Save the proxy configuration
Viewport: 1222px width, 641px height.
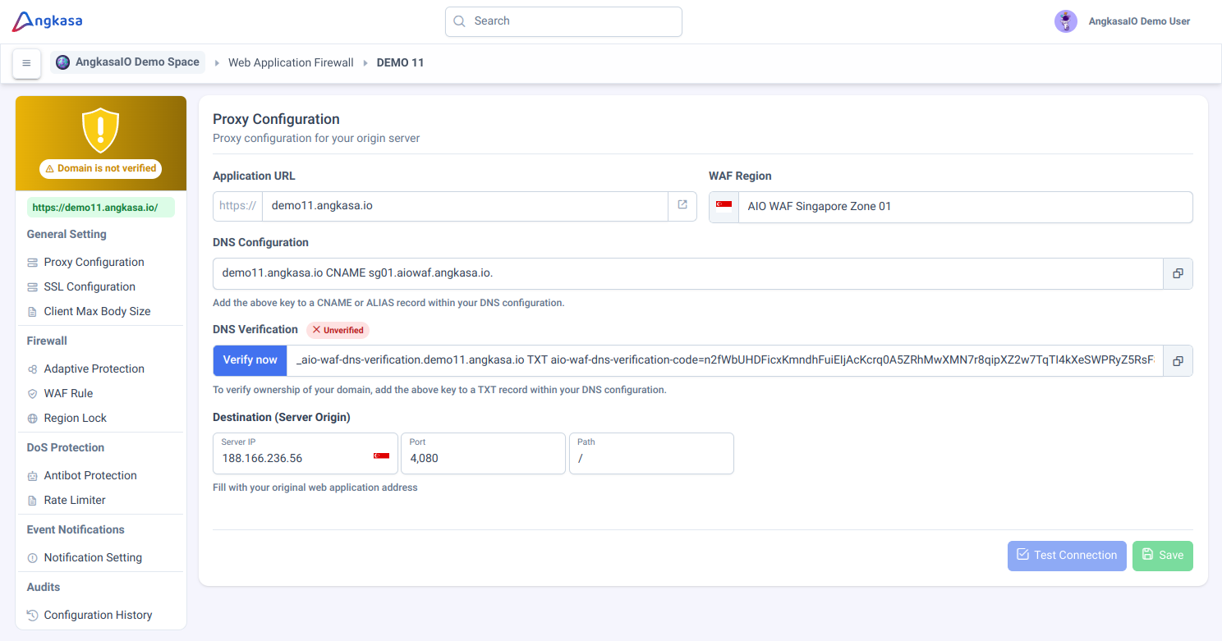point(1163,556)
